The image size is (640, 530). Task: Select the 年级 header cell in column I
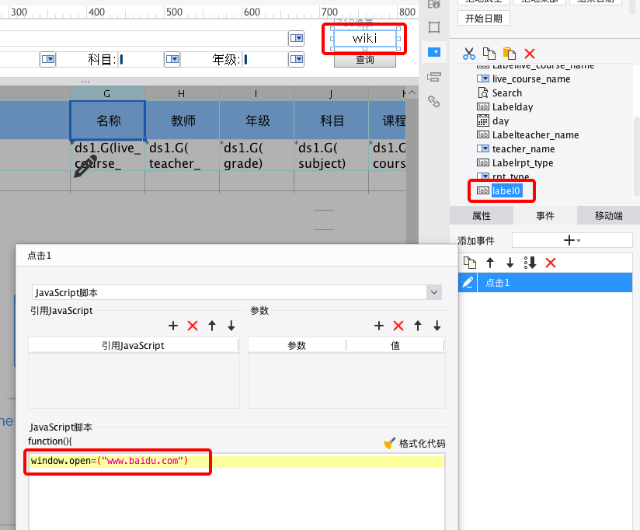coord(257,120)
